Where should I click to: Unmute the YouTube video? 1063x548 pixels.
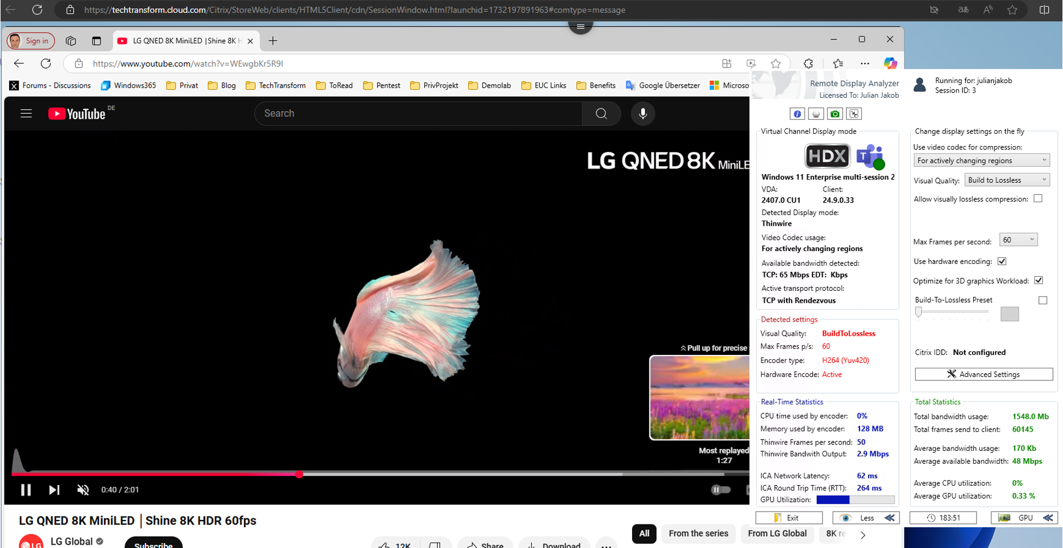[83, 490]
